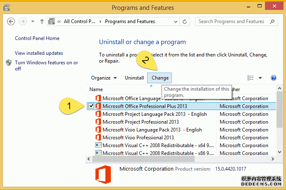
Task: Select Microsoft Project Language Pack 2013 - English
Action: 155,114
